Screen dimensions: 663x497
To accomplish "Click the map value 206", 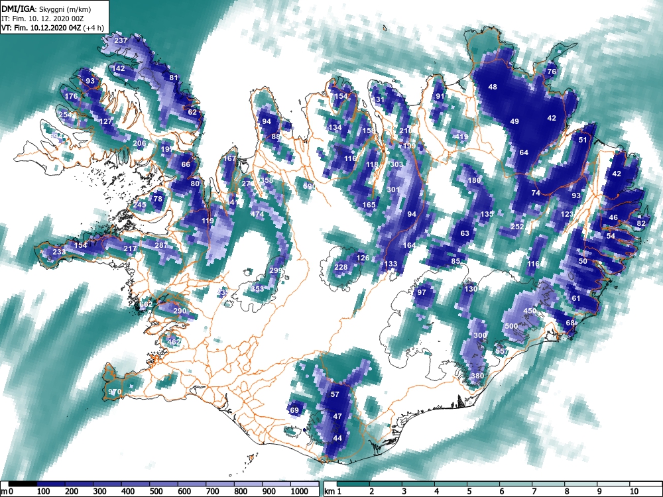I will coord(139,143).
